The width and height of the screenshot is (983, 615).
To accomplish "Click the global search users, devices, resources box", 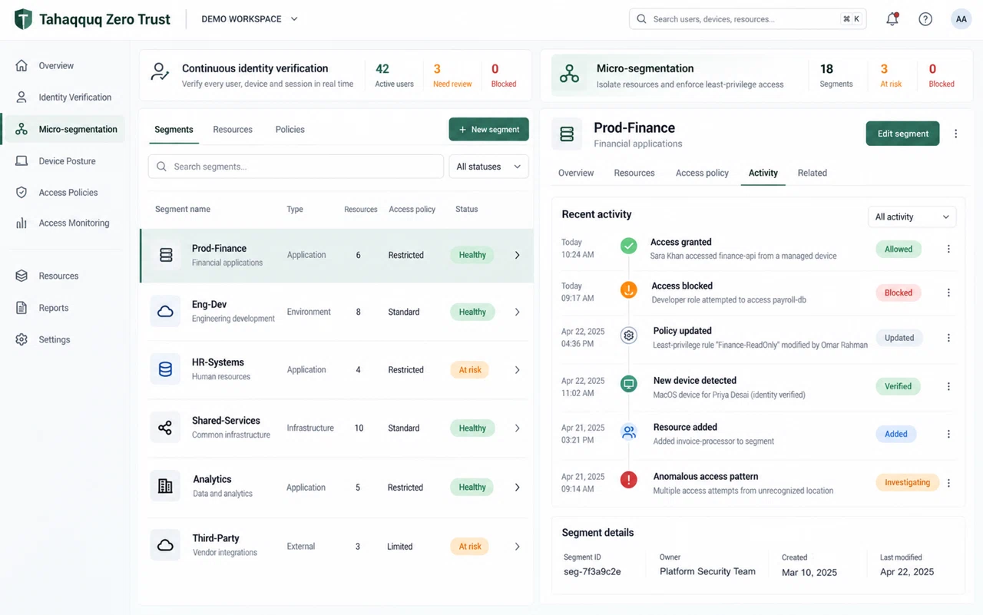I will pyautogui.click(x=747, y=19).
